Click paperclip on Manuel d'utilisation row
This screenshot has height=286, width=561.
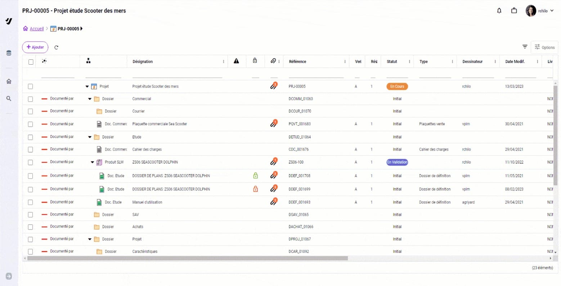274,202
